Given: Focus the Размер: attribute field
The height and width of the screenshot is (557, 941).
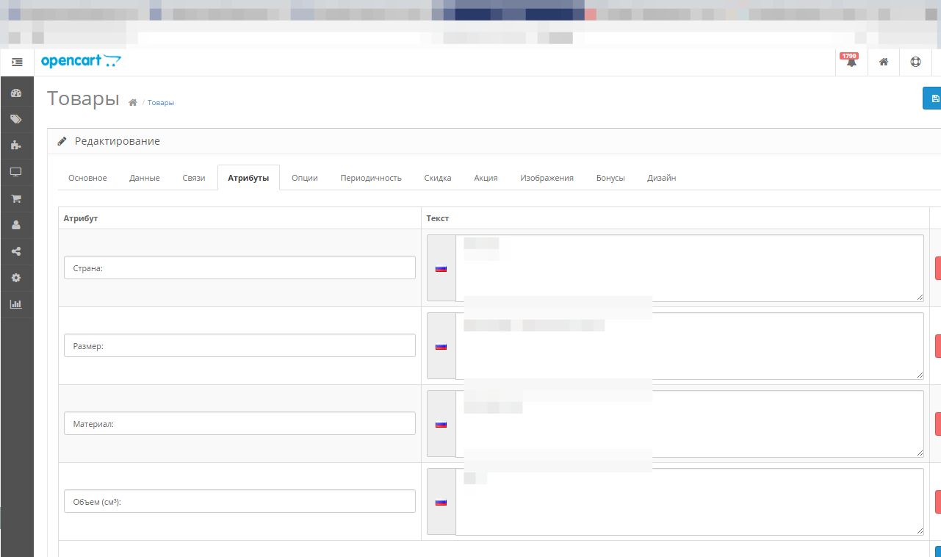Looking at the screenshot, I should coord(239,345).
